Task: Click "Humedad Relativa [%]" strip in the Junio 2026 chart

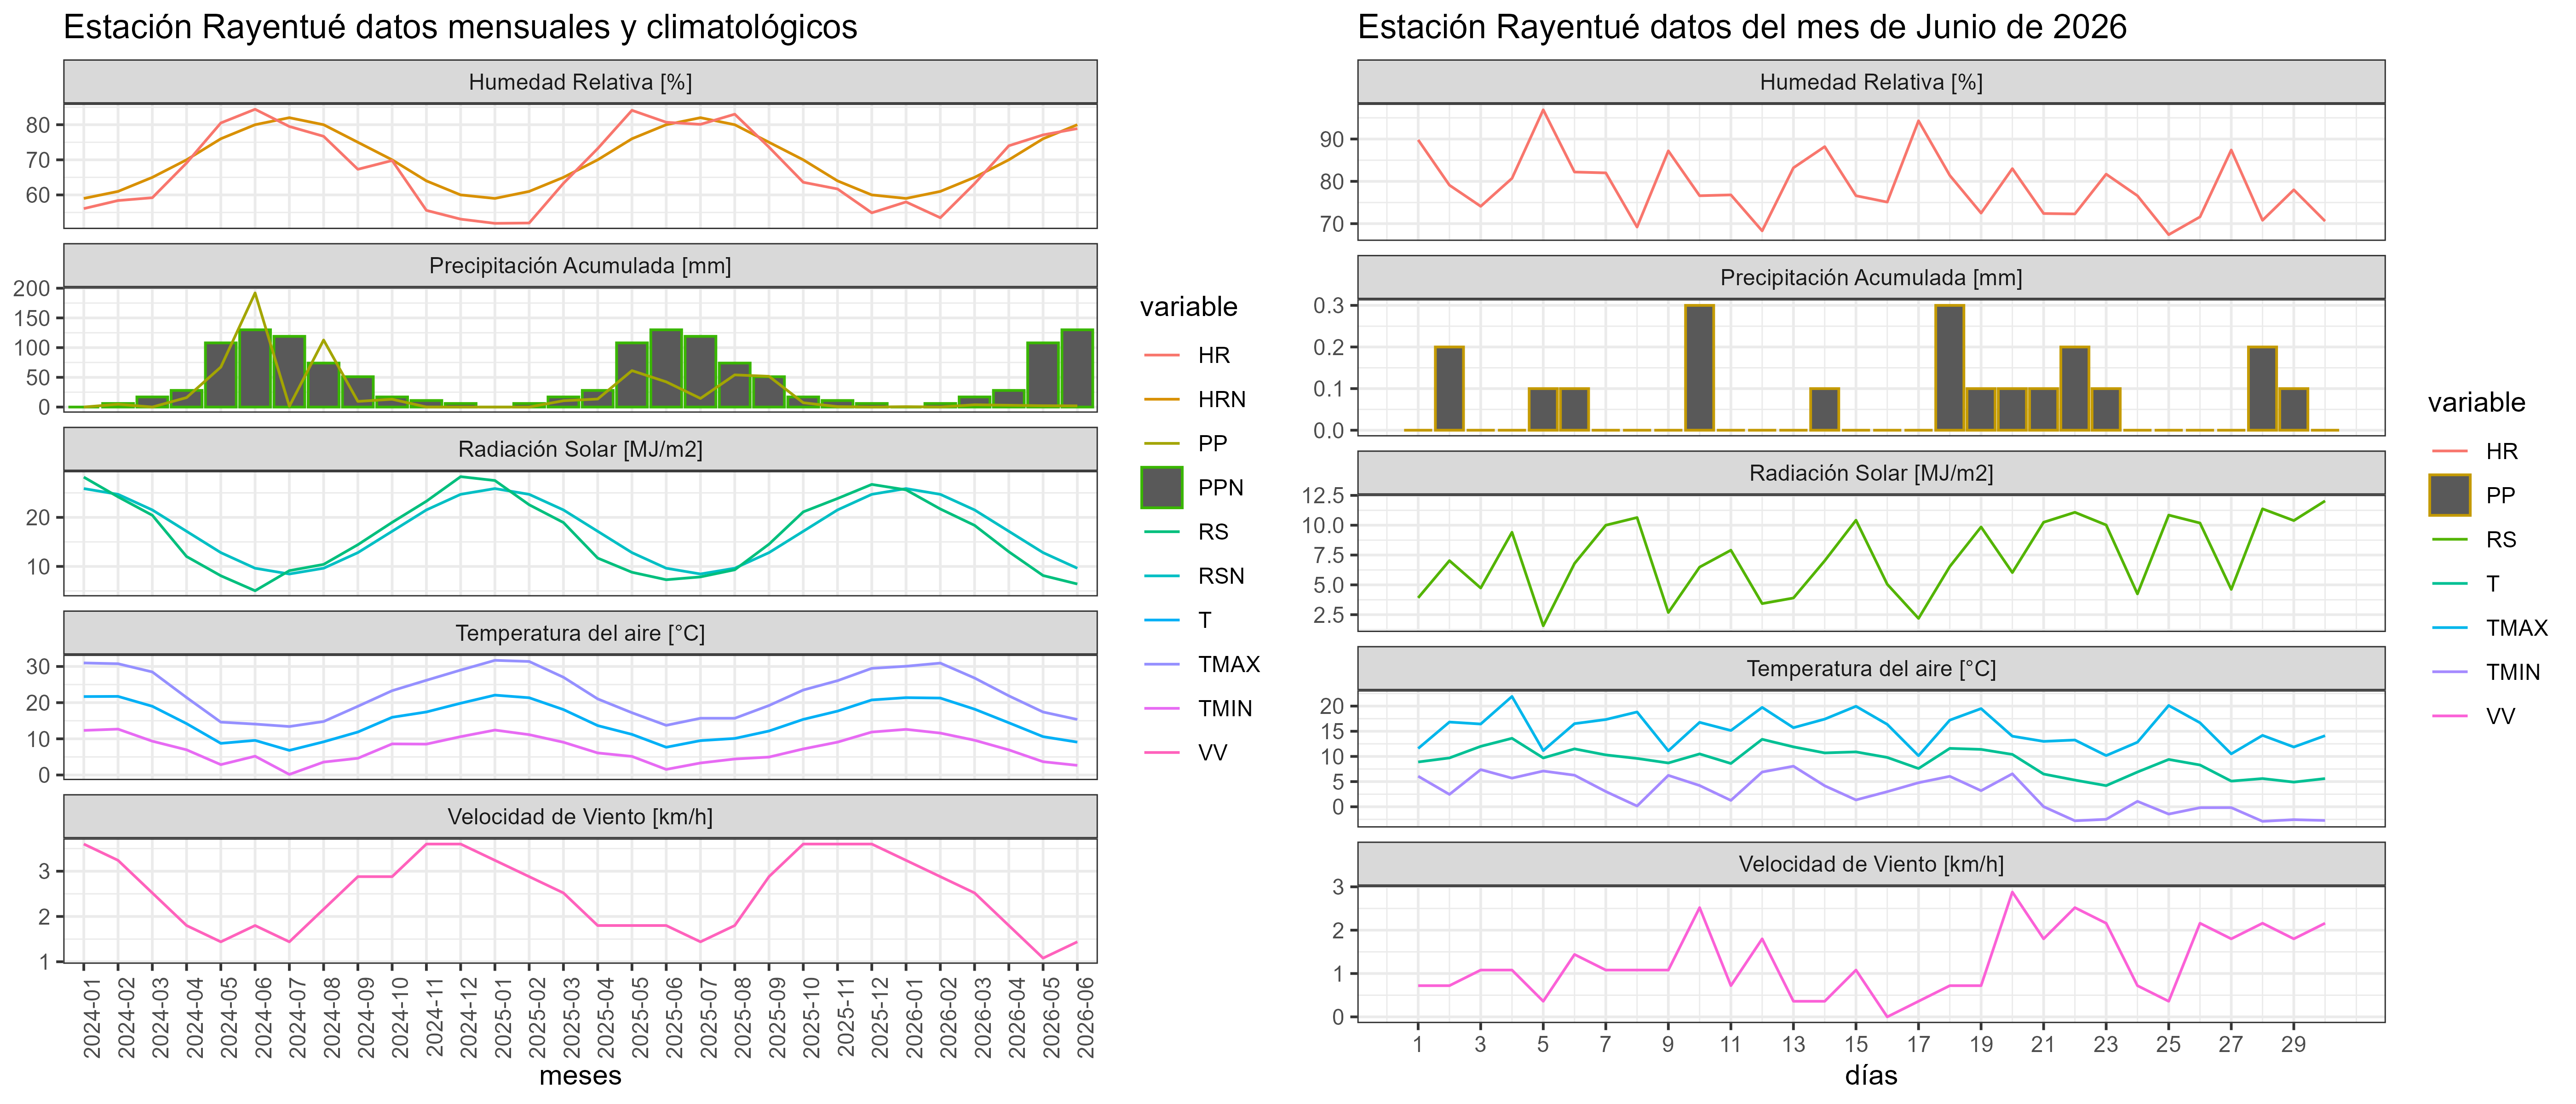Action: pyautogui.click(x=1871, y=82)
